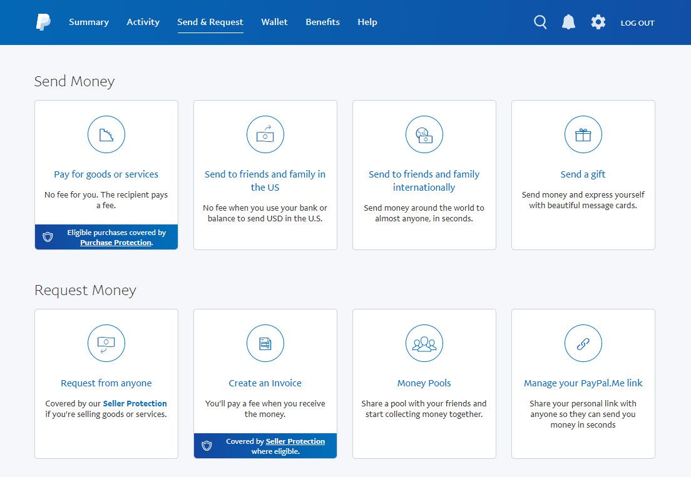The image size is (691, 477).
Task: Open the search magnifier icon
Action: pyautogui.click(x=540, y=23)
